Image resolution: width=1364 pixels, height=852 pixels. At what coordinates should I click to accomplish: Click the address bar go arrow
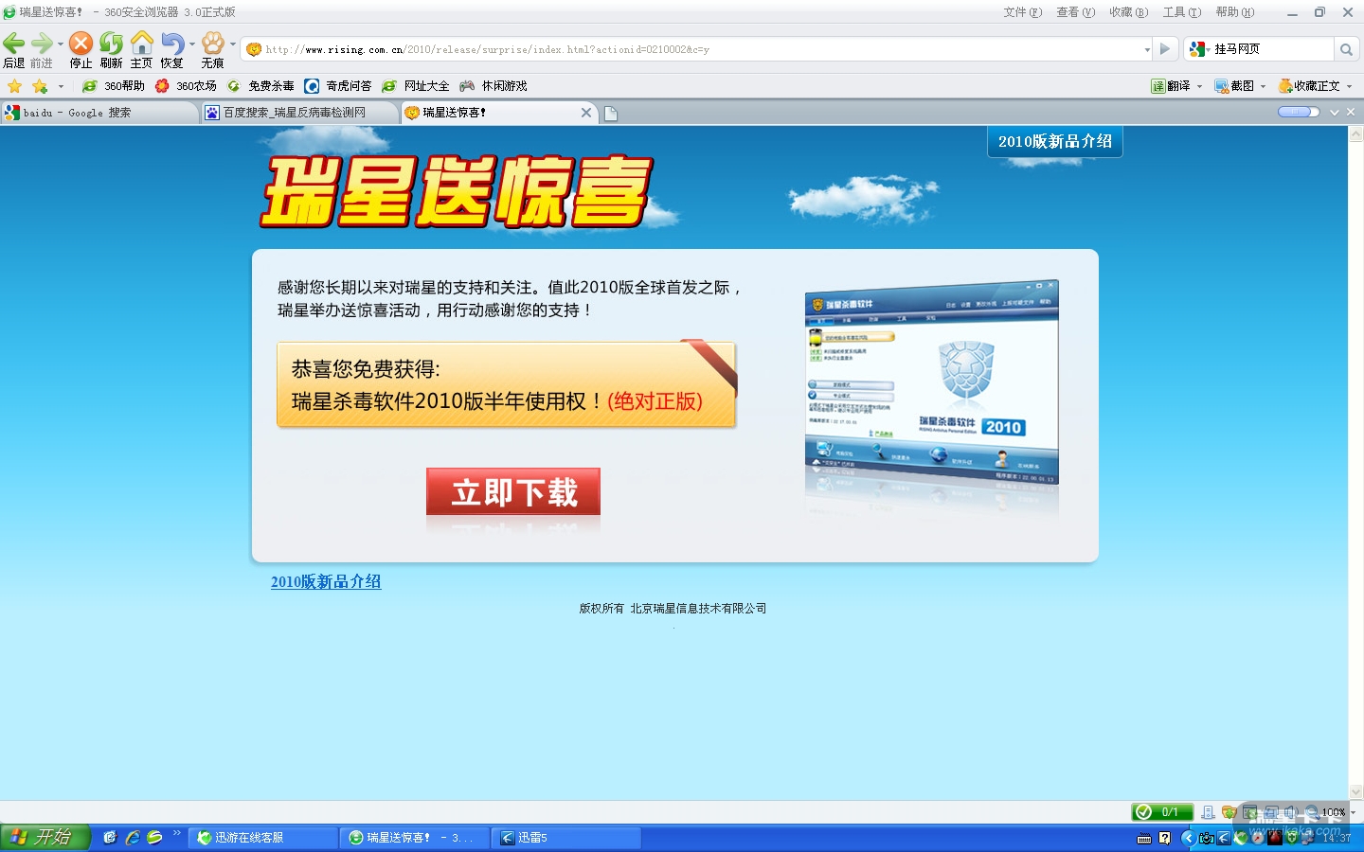click(x=1165, y=49)
